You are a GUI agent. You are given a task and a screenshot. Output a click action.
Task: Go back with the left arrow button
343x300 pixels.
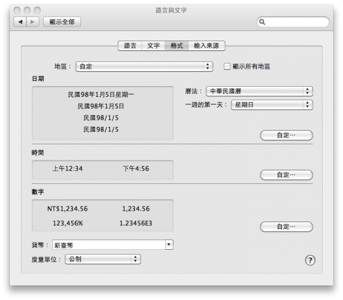pyautogui.click(x=20, y=22)
